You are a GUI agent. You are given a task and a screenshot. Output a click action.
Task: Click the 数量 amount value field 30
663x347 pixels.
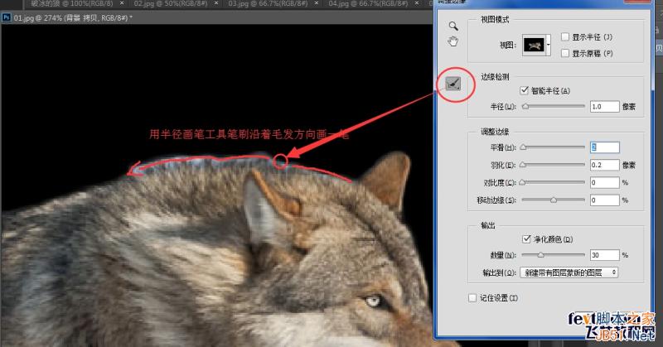605,255
